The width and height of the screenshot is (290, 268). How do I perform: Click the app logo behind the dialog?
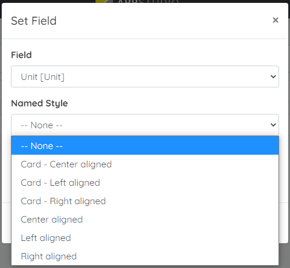138,2
